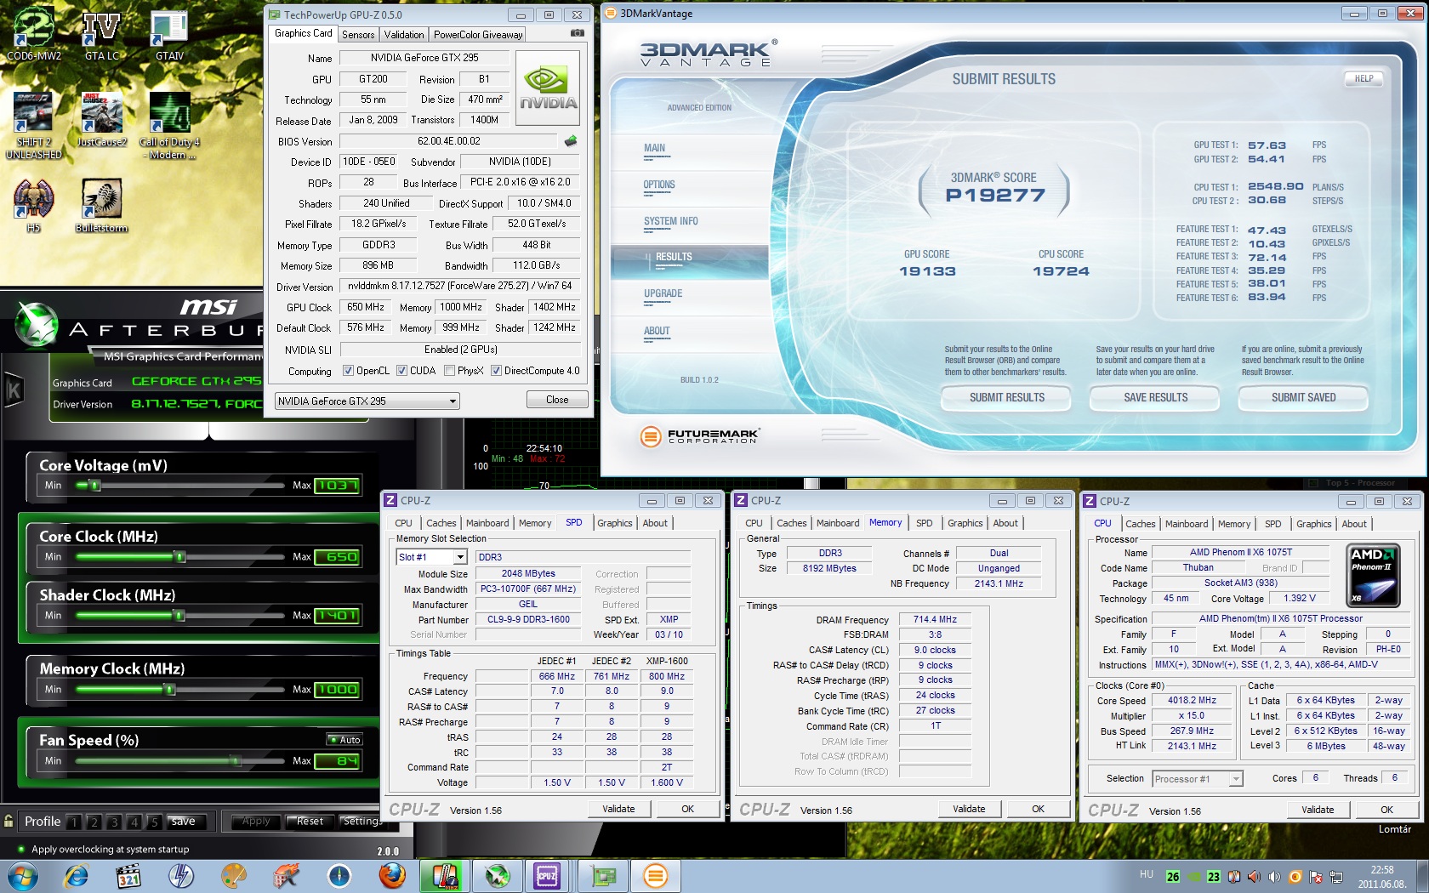Toggle the DirectCompute 4.0 checkbox
This screenshot has width=1429, height=893.
click(x=496, y=371)
